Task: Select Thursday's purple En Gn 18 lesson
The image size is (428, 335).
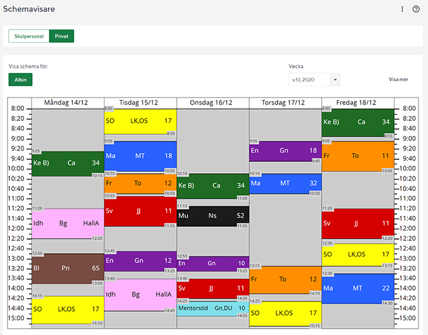Action: tap(284, 151)
